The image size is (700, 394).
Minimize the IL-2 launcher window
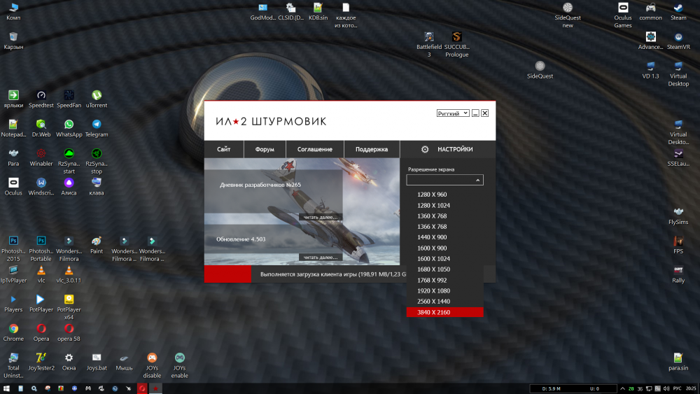(475, 113)
